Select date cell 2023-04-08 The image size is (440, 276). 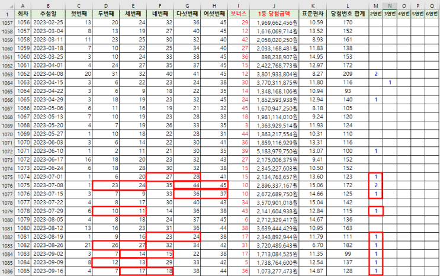coord(49,74)
